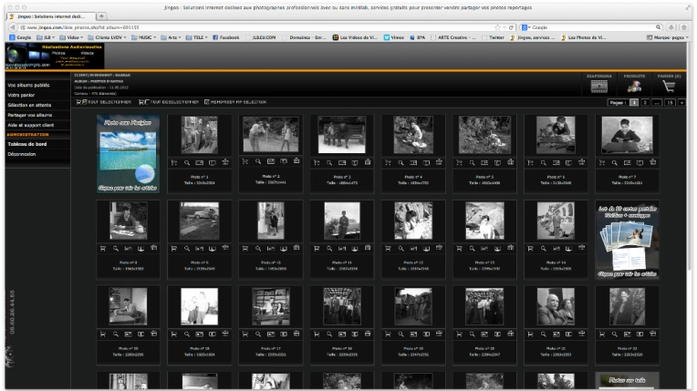Image resolution: width=697 pixels, height=391 pixels.
Task: Go to page 15 of the album
Action: pyautogui.click(x=670, y=103)
